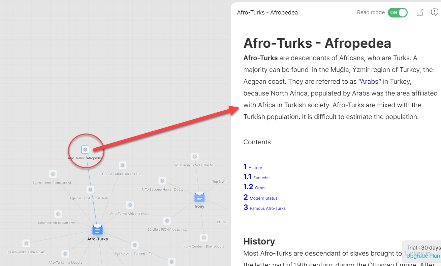This screenshot has height=266, width=441.
Task: Select the Afro-Turks - Afropedea web node
Action: pyautogui.click(x=85, y=150)
